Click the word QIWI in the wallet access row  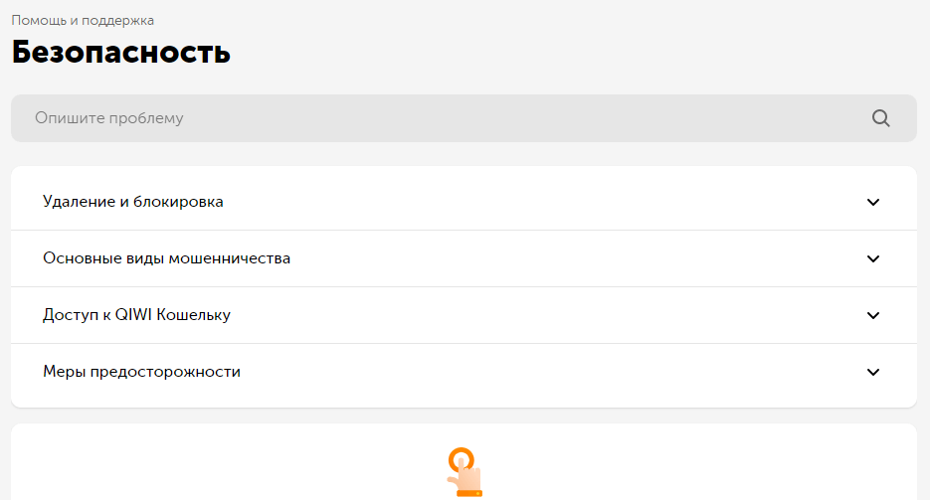[133, 314]
